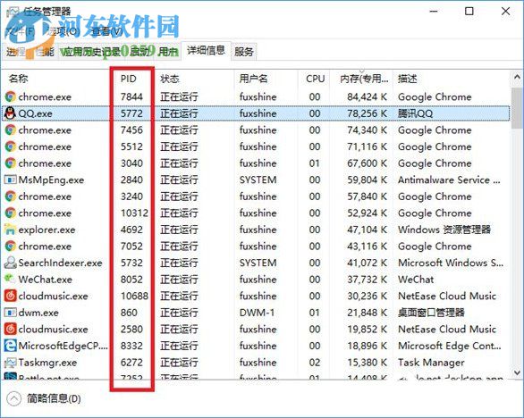Click the Windows 资源管理器 description cell

(x=444, y=230)
